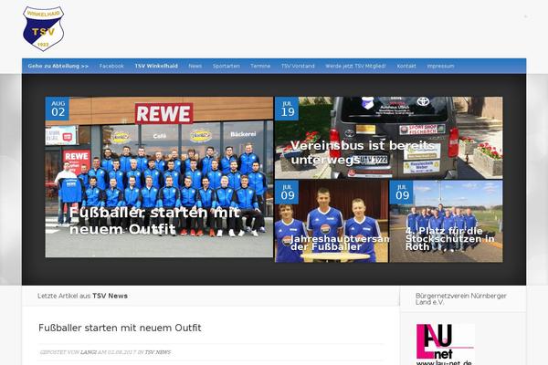This screenshot has width=548, height=365.
Task: Click 'Vereinsbus ist bereits unterwegs' caption
Action: [363, 152]
